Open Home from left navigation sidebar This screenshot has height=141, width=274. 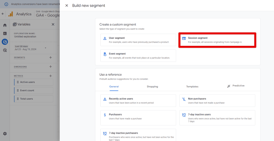pos(5,25)
